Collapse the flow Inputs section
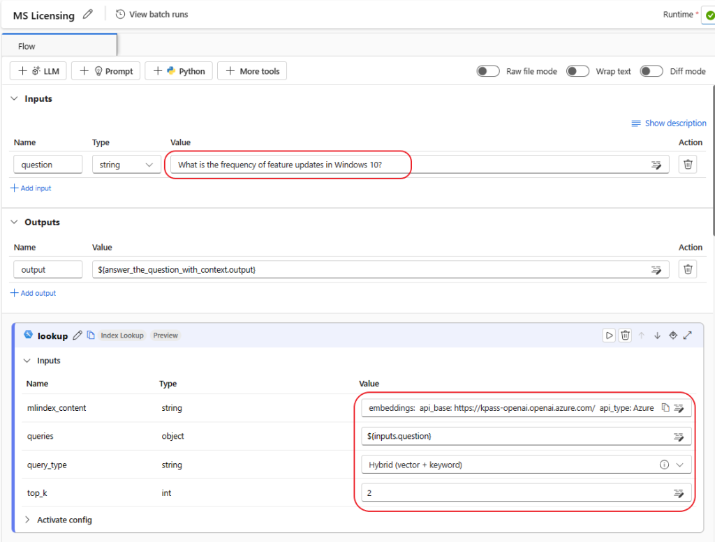 click(14, 98)
